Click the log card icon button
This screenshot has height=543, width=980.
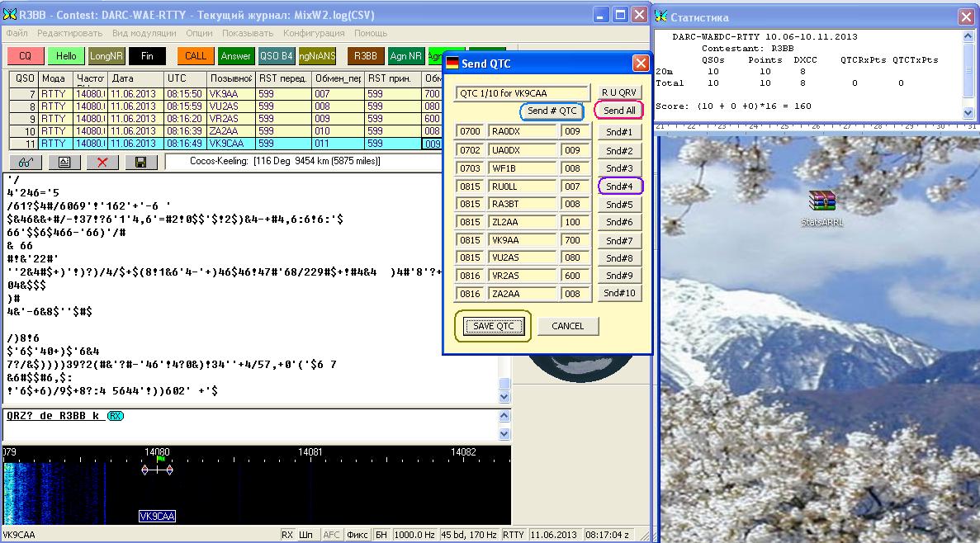[x=64, y=162]
